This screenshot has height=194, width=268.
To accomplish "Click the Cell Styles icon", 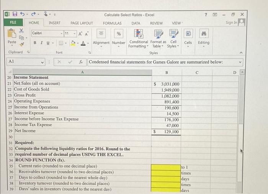I will 174,33.
